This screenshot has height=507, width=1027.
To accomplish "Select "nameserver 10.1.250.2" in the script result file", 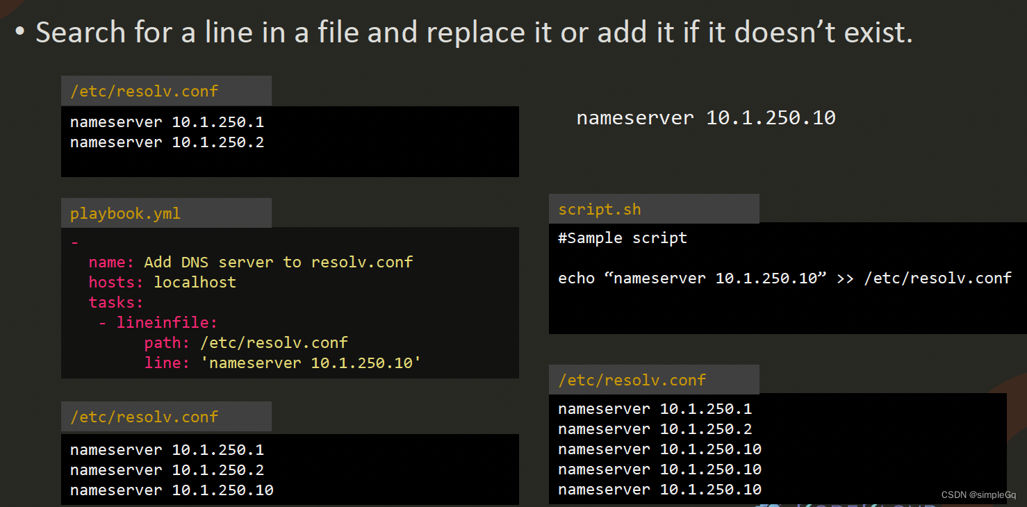I will (655, 429).
